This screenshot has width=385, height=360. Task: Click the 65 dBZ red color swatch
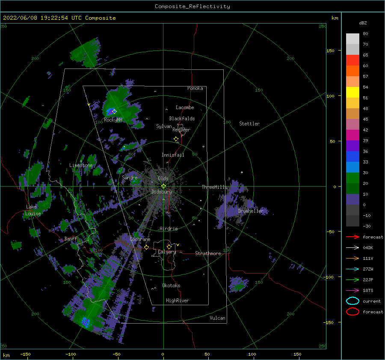[352, 60]
